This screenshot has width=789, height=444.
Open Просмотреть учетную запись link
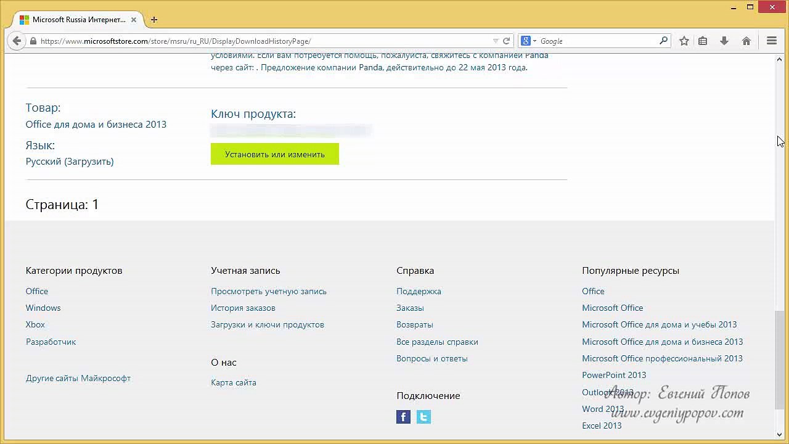(x=269, y=291)
